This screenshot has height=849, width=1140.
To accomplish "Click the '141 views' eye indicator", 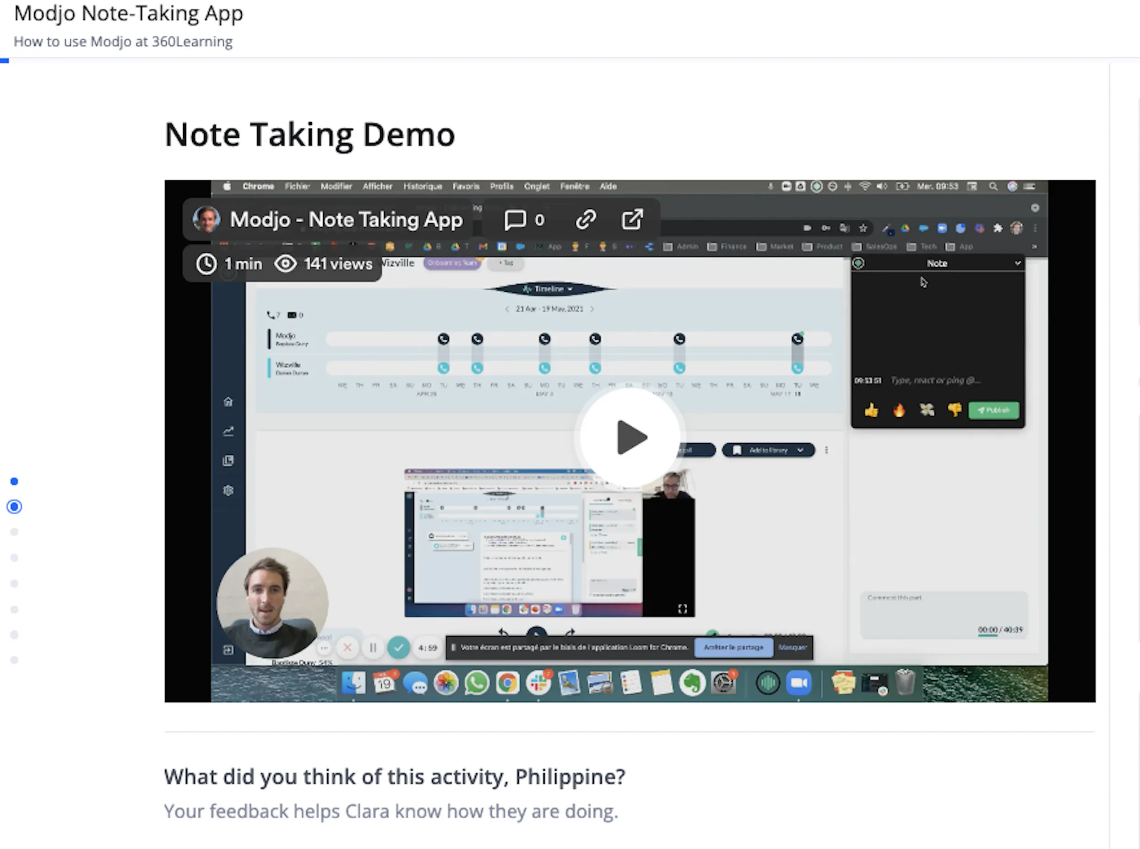I will [323, 263].
